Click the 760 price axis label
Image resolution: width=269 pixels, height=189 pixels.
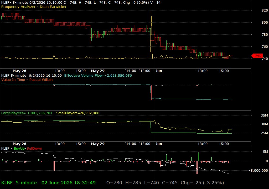coord(265,47)
